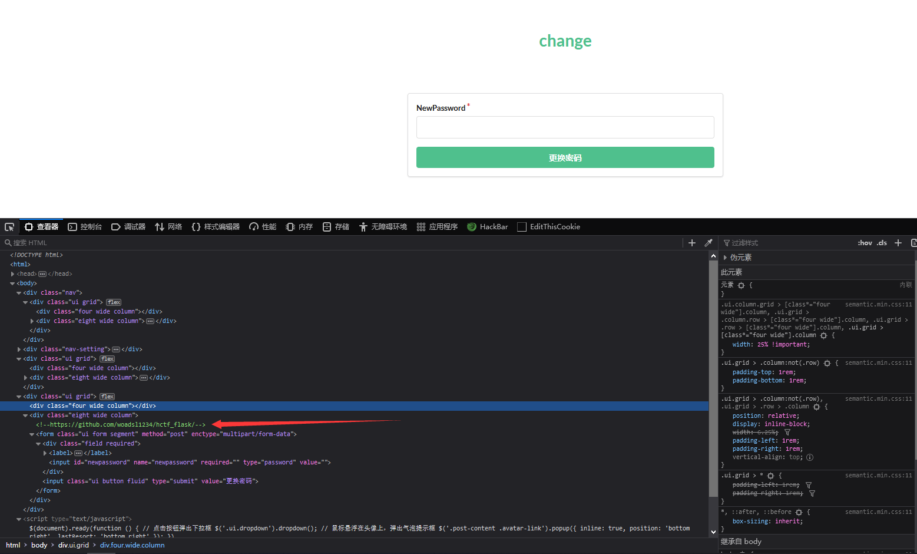This screenshot has width=917, height=554.
Task: Open the EditThisCookie tab
Action: click(x=548, y=227)
